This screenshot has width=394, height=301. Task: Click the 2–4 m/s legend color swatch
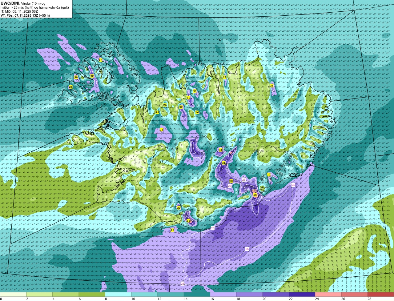tap(39, 294)
